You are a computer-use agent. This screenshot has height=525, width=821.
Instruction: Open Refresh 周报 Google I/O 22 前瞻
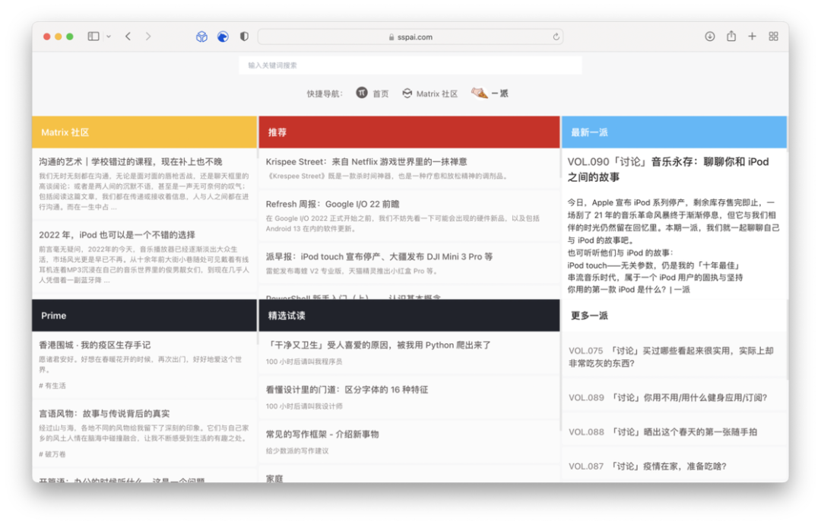[332, 205]
